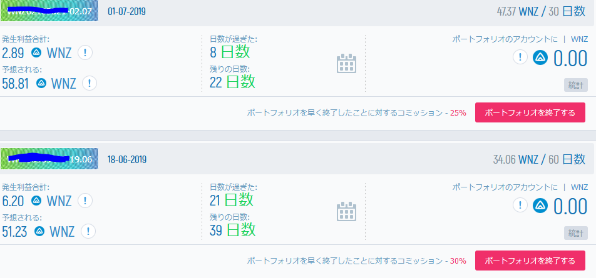The image size is (596, 278).
Task: Click info icon beside 51.23 WNZ
Action: 88,231
